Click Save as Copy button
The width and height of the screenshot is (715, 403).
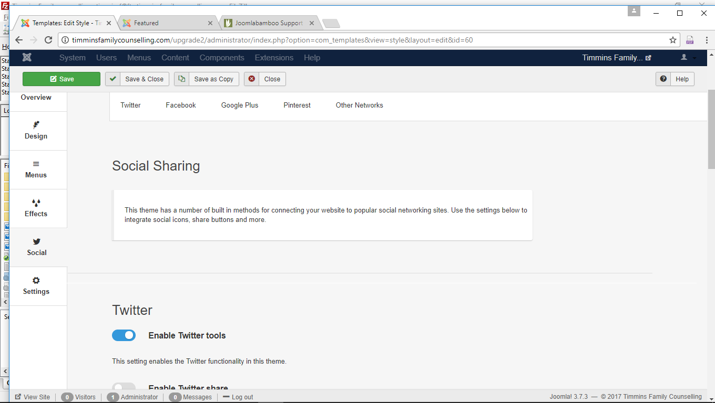[x=207, y=79]
